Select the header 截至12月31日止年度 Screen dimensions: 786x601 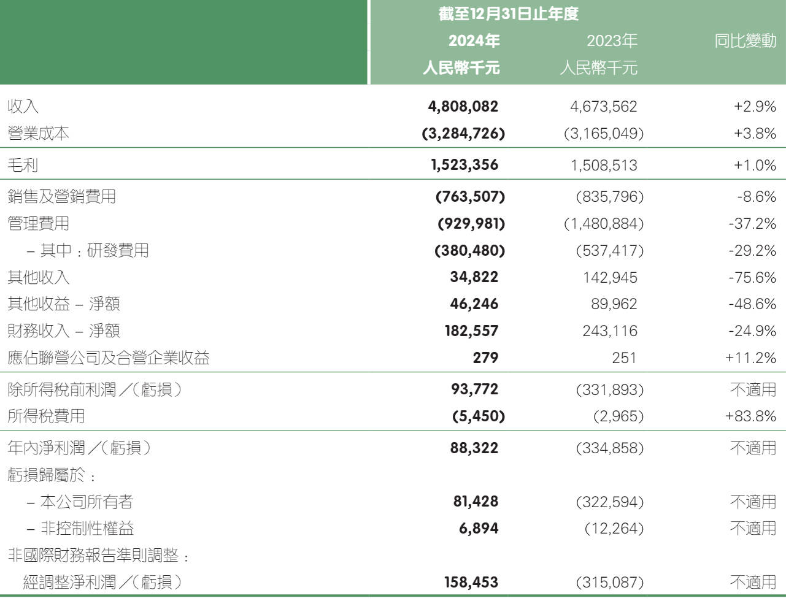(x=509, y=13)
